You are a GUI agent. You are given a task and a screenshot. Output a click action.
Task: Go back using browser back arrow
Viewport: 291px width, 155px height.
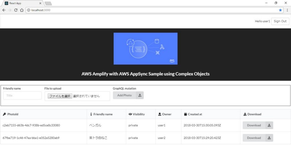point(4,10)
